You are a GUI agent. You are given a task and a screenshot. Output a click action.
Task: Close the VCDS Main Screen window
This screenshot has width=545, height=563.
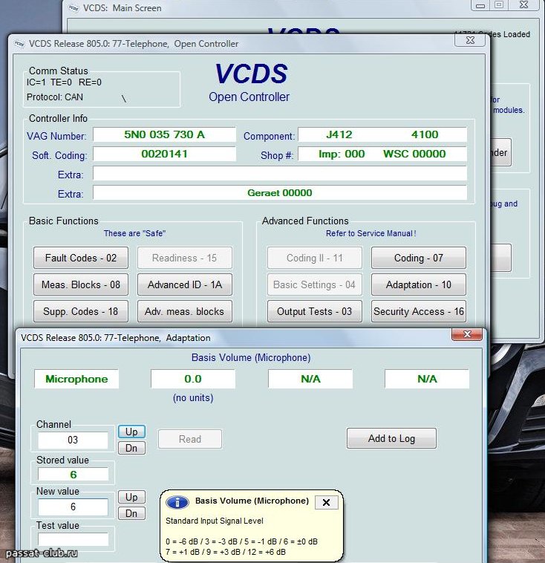tap(523, 5)
